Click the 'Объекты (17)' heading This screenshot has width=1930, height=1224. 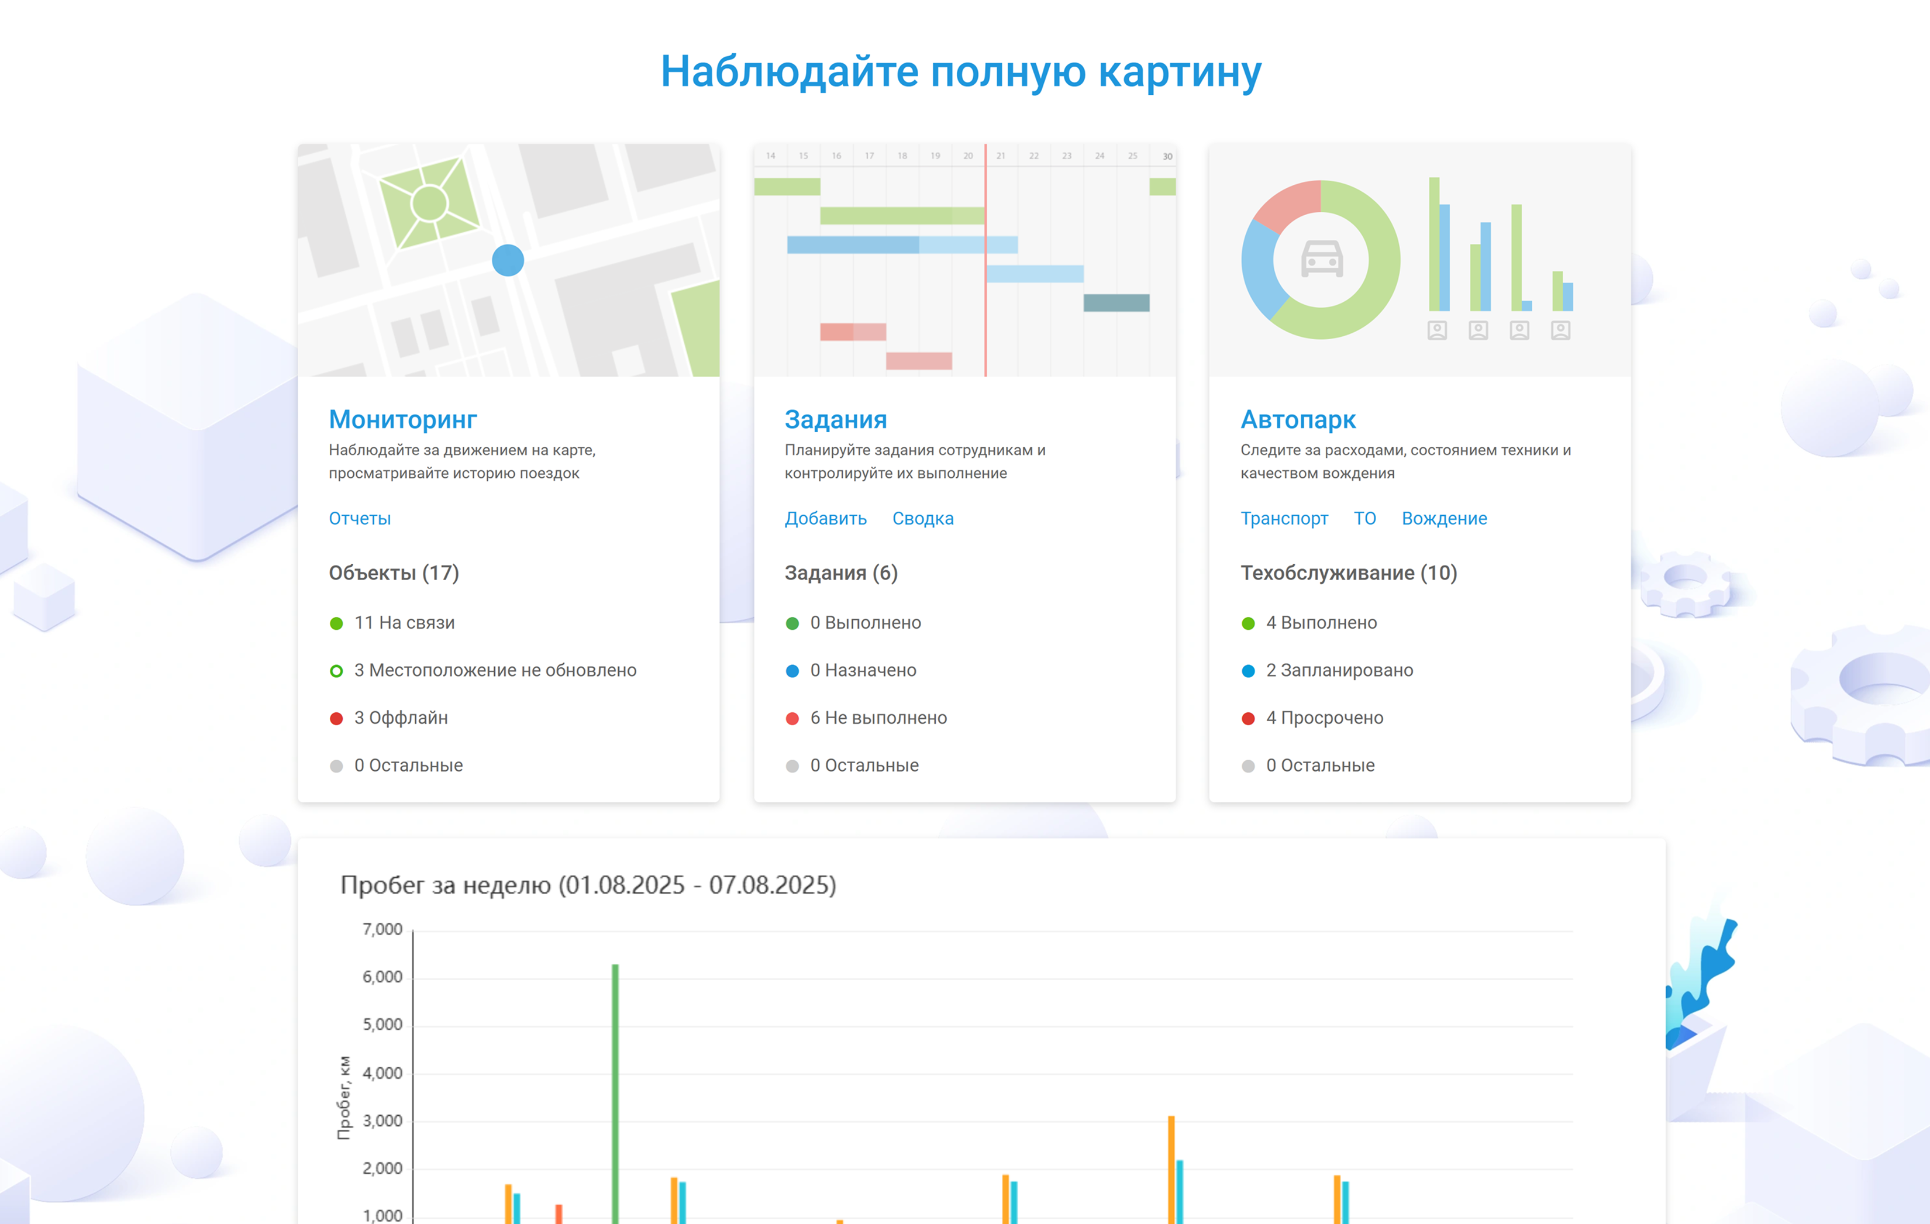coord(394,573)
